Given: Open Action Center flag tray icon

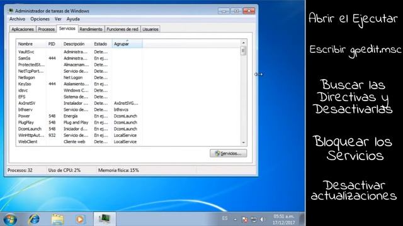Looking at the screenshot, I should pyautogui.click(x=245, y=219).
